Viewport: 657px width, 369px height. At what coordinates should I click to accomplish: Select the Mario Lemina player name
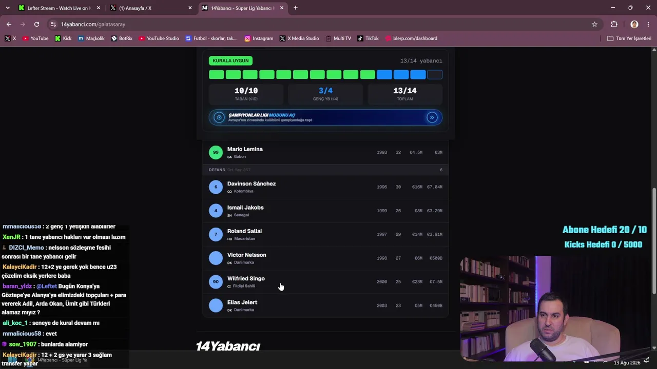tap(245, 149)
